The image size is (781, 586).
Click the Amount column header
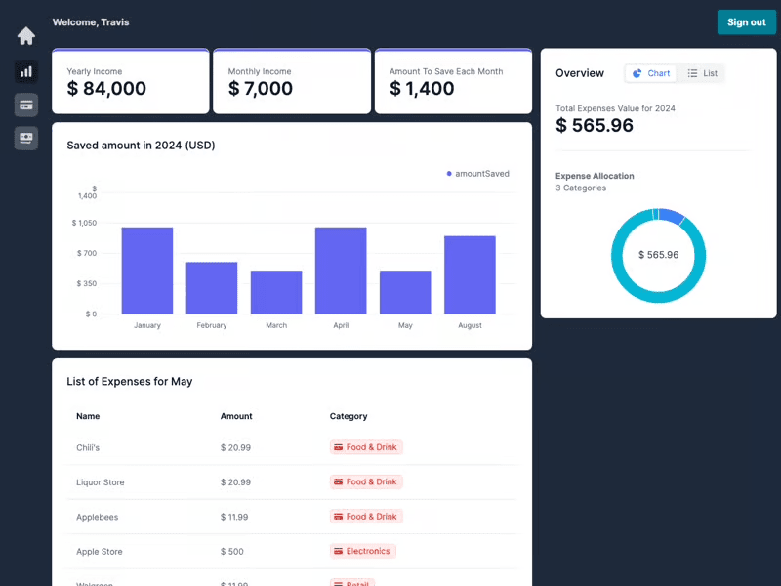(236, 416)
